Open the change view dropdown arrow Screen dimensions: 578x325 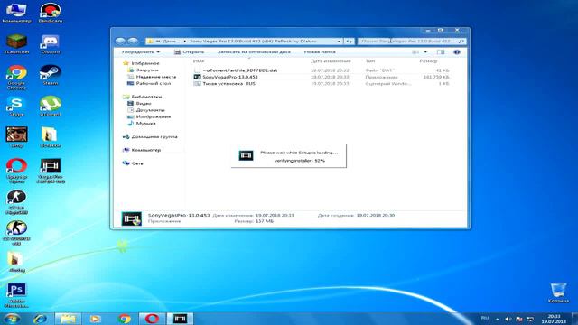[x=425, y=52]
